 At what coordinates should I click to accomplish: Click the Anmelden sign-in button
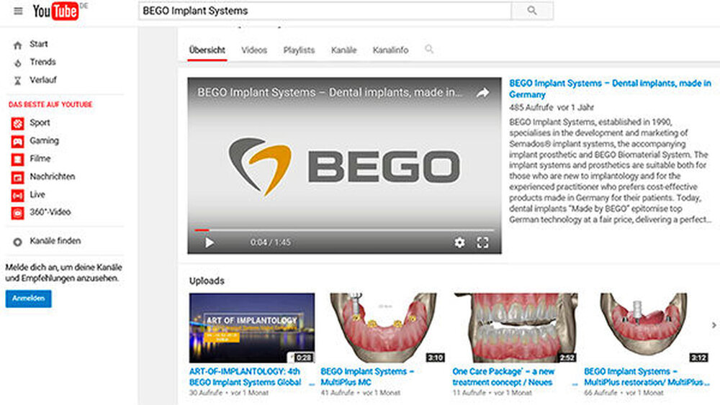[x=28, y=299]
